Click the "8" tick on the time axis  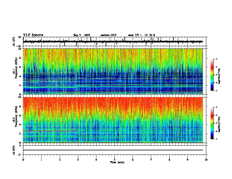(x=169, y=160)
